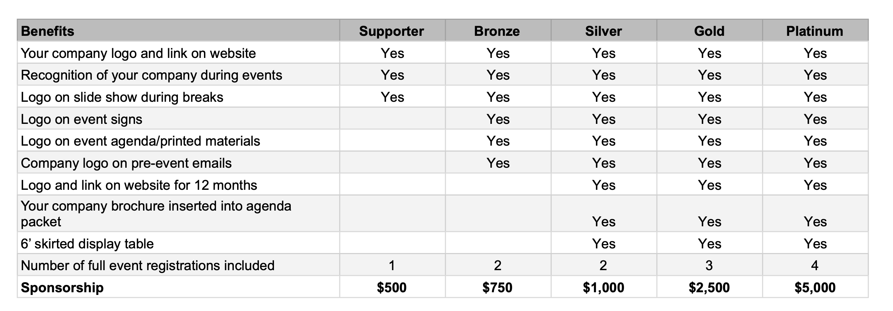893x311 pixels.
Task: Click '6' skirted display table' row label
Action: [x=87, y=243]
